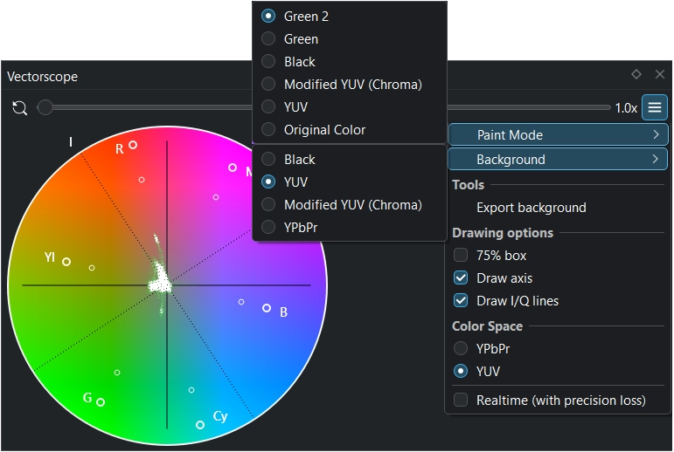Viewport: 674px width, 452px height.
Task: Click Export background under Tools
Action: pyautogui.click(x=531, y=208)
